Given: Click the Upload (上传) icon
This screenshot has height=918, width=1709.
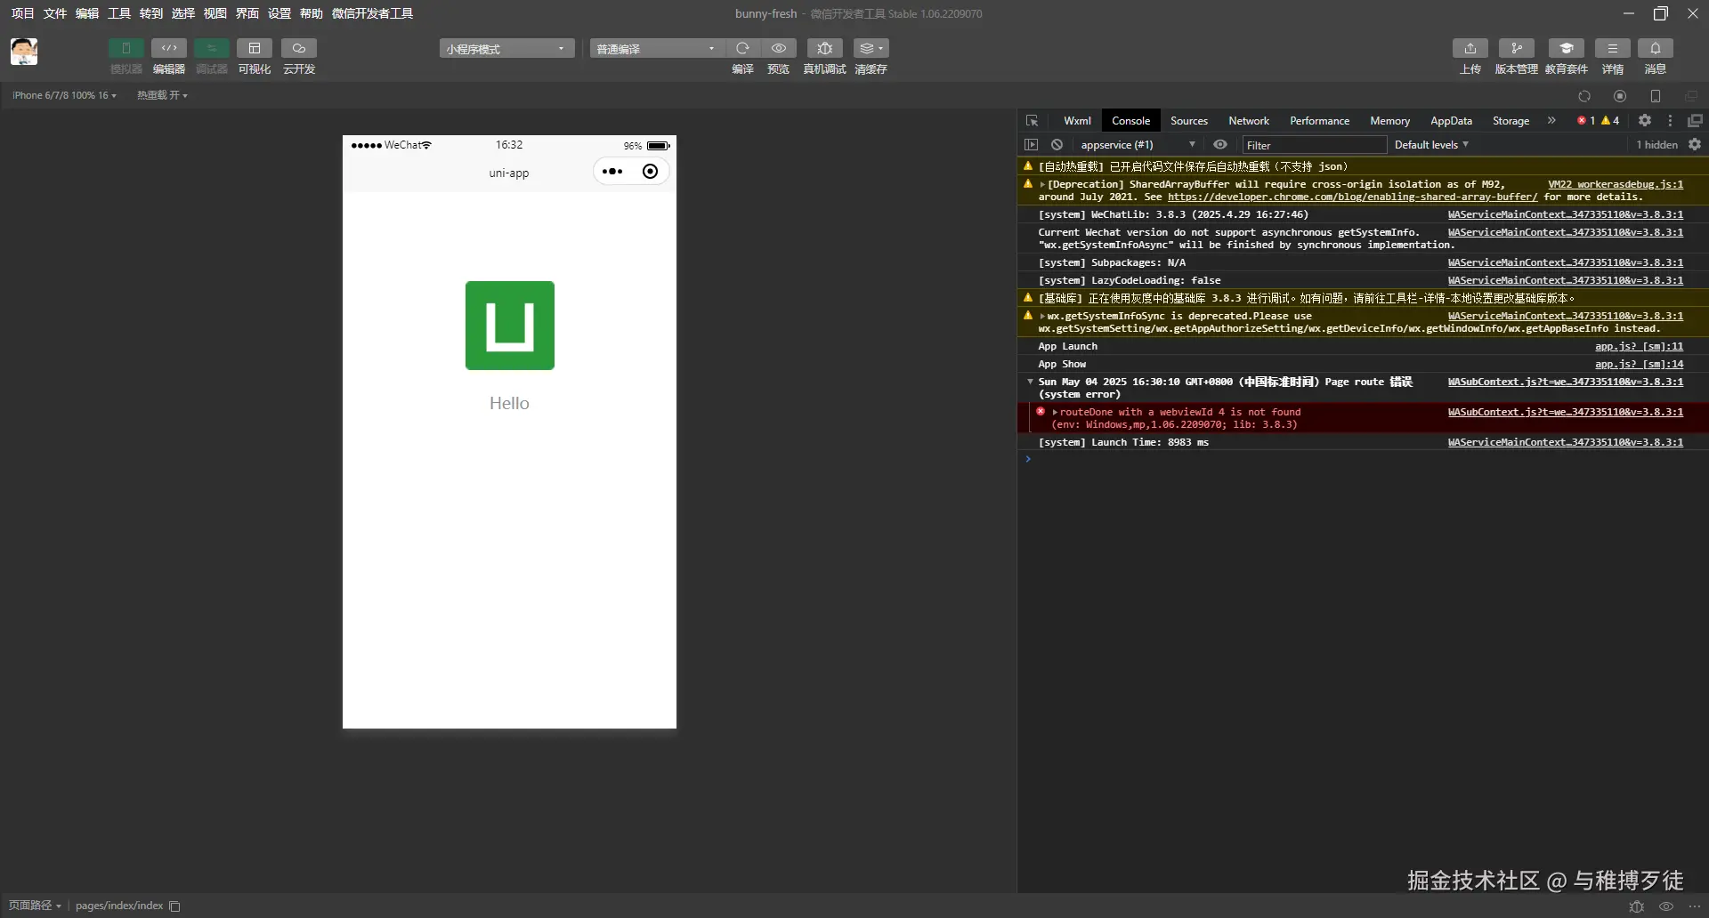Looking at the screenshot, I should click(1470, 49).
